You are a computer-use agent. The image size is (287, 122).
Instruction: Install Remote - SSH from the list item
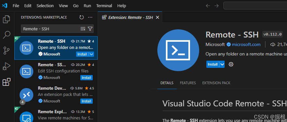click(x=82, y=54)
